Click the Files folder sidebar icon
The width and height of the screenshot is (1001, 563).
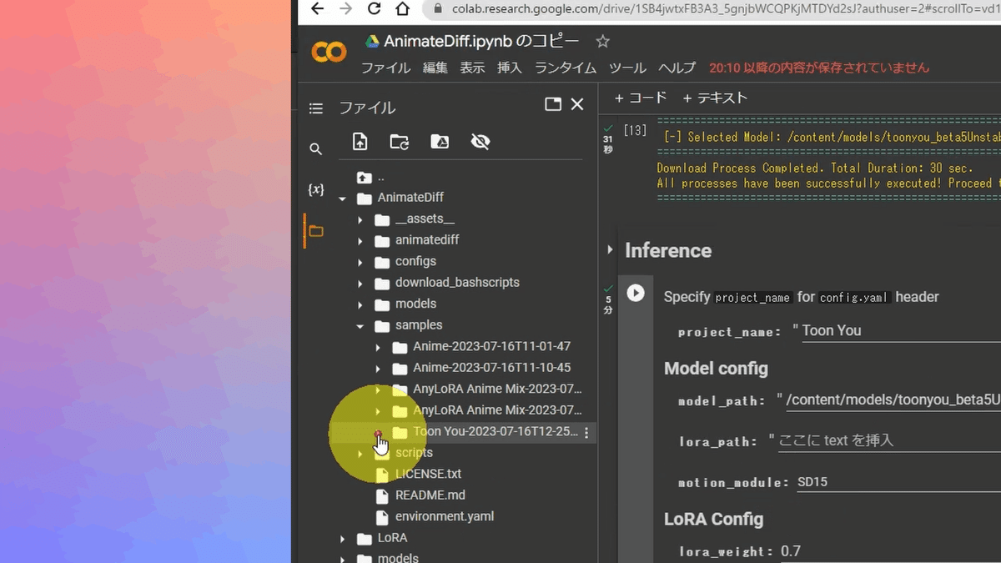[x=315, y=231]
